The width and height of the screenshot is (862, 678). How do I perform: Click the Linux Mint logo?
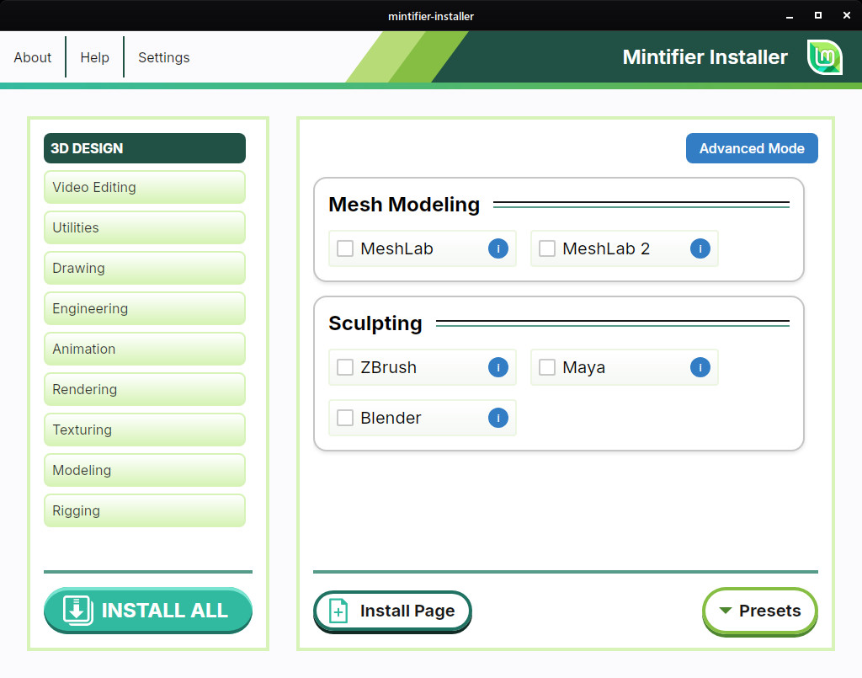[824, 57]
